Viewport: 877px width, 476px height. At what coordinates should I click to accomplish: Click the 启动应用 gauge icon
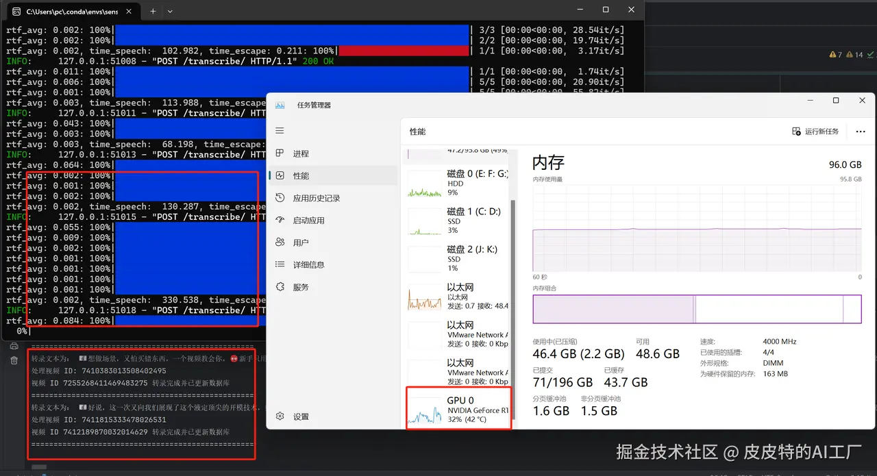click(280, 221)
